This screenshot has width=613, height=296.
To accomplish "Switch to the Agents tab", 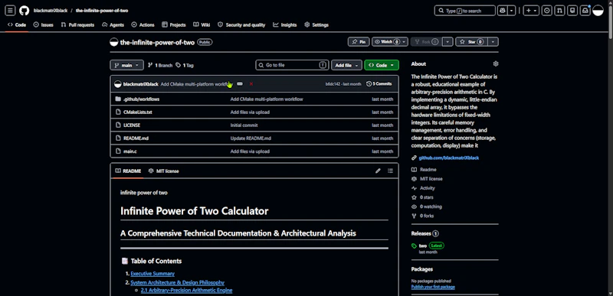I will (x=113, y=24).
